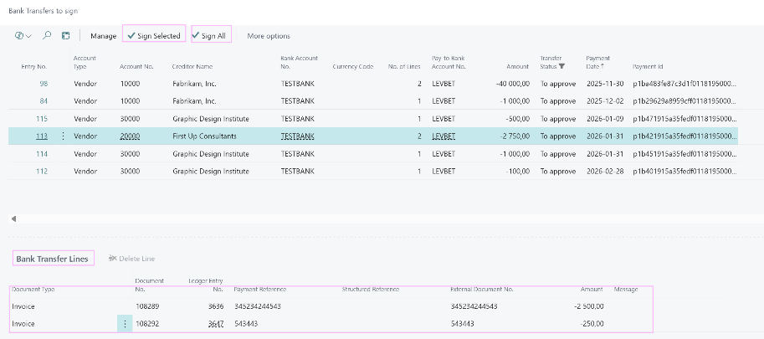Screen dimensions: 764x339
Task: Open entry number 113 link
Action: (x=42, y=136)
